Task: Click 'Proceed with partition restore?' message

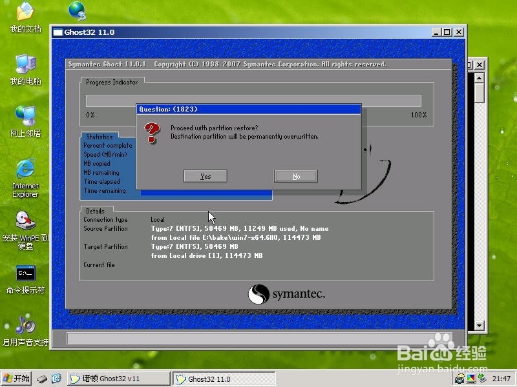Action: click(x=215, y=128)
